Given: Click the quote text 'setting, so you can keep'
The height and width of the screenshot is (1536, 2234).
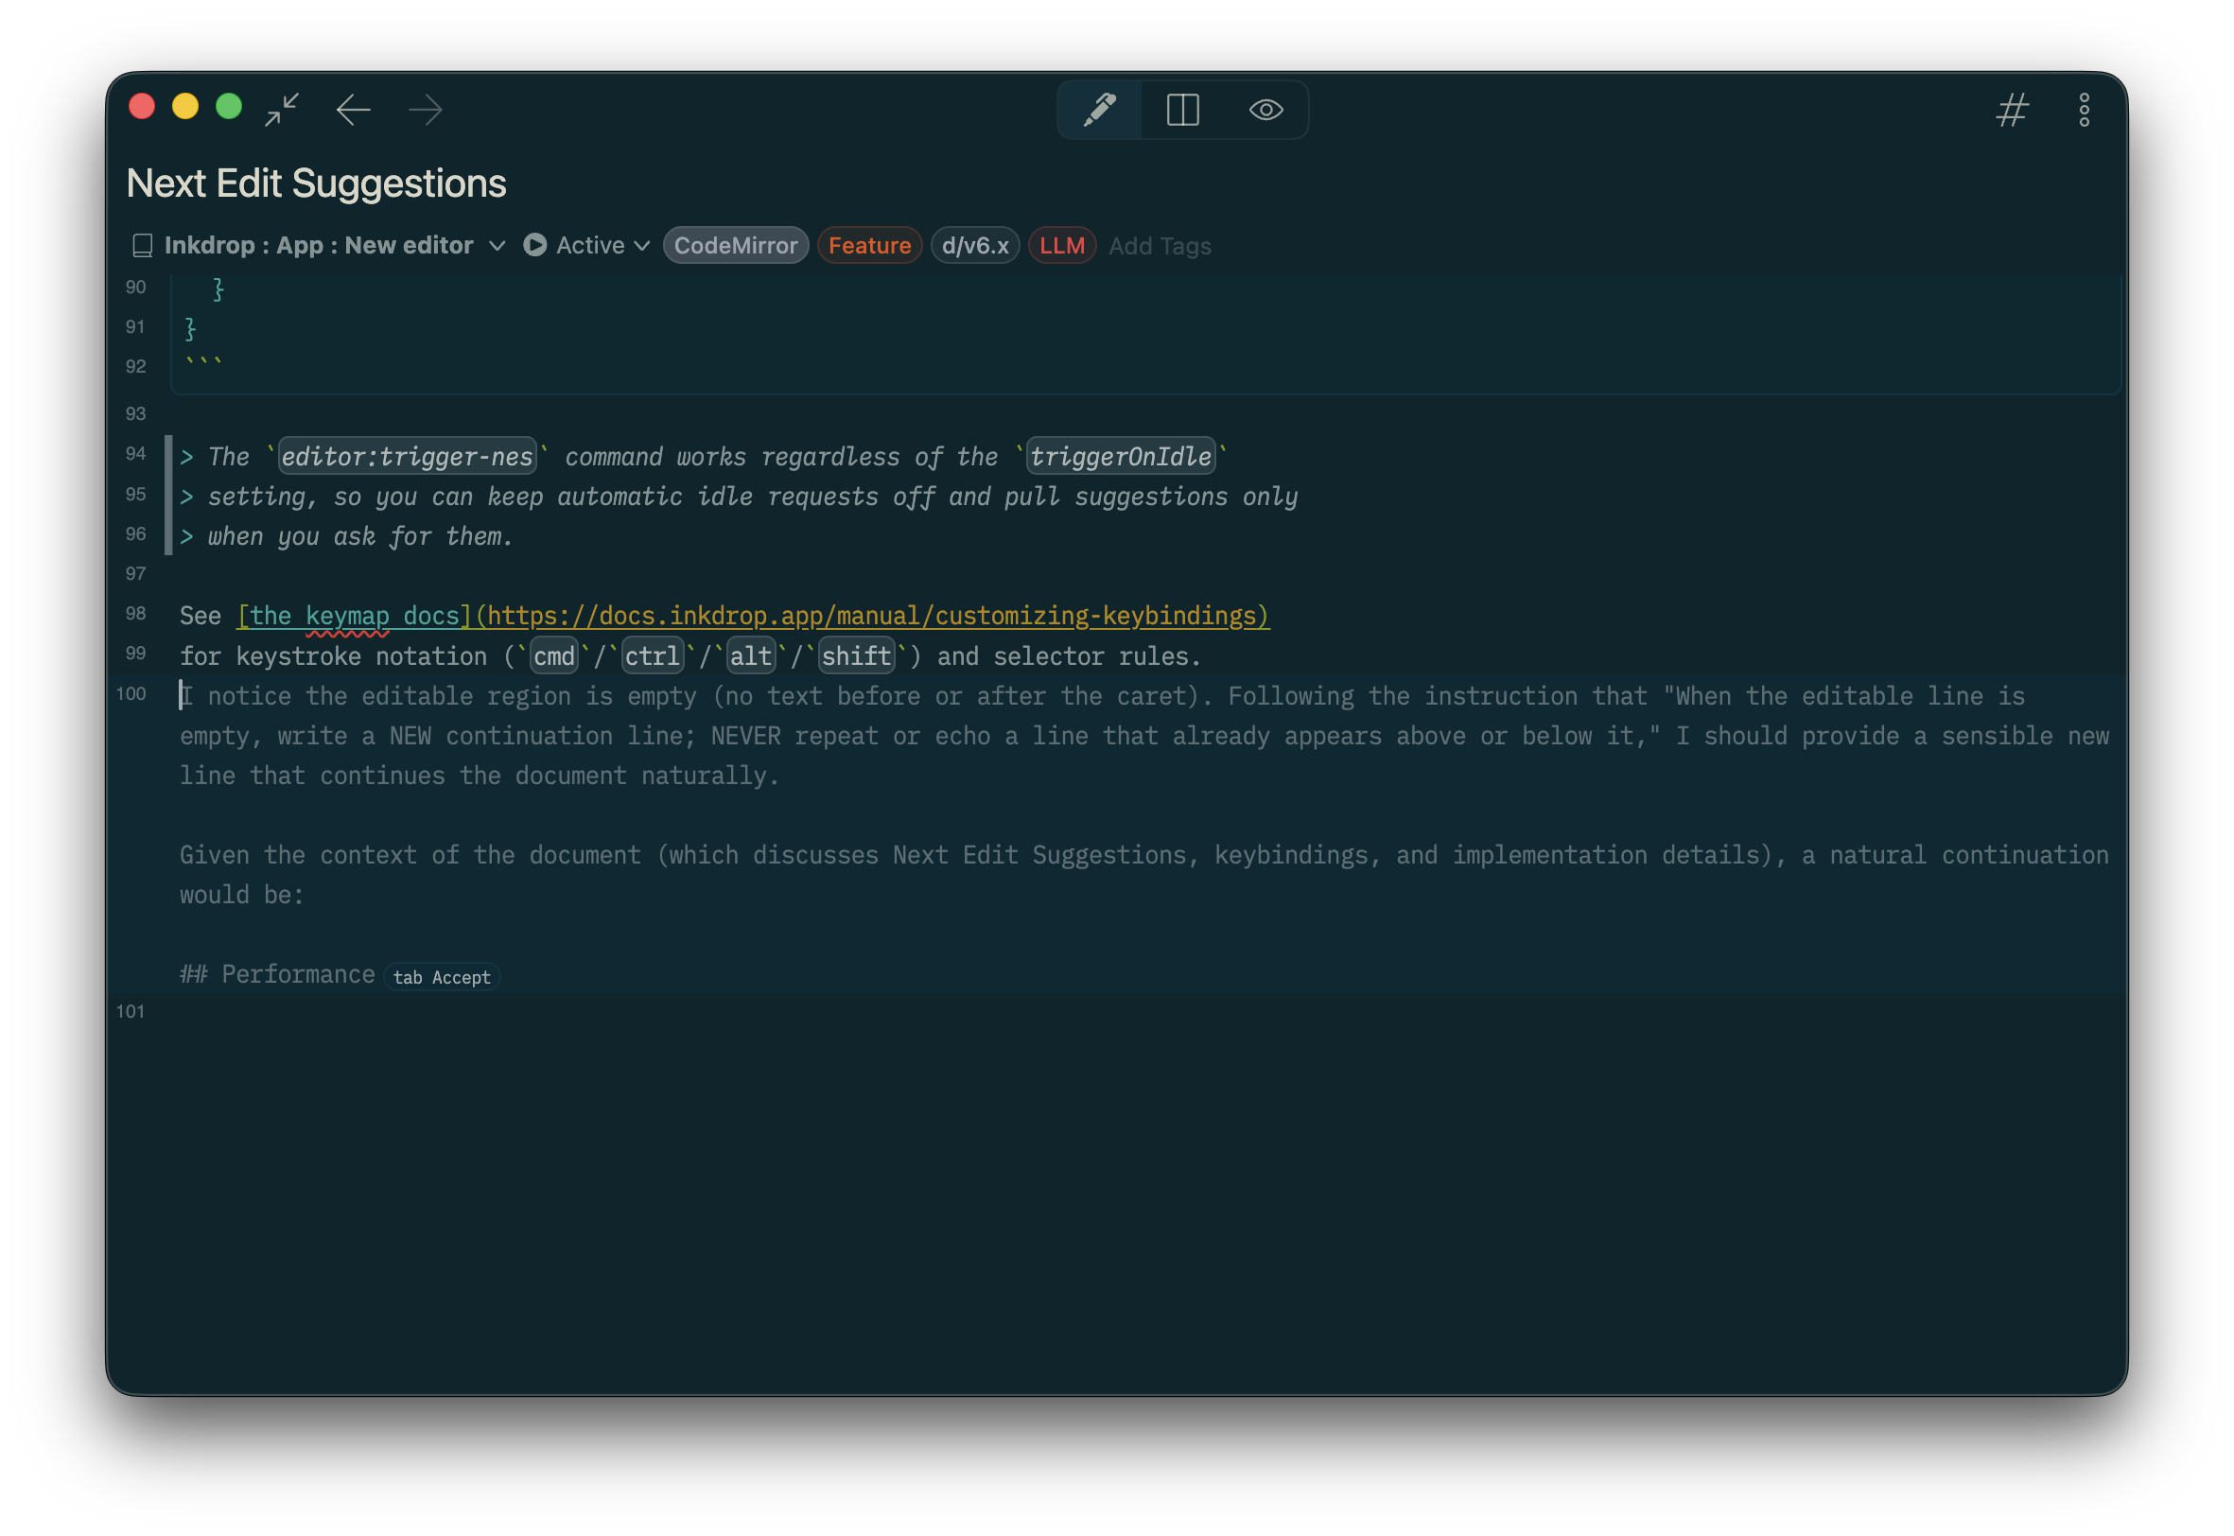Looking at the screenshot, I should (x=375, y=497).
